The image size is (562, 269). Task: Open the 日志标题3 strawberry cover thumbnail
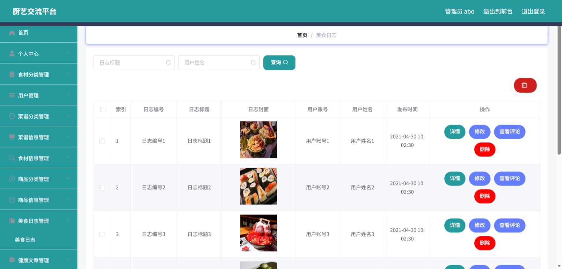[258, 233]
